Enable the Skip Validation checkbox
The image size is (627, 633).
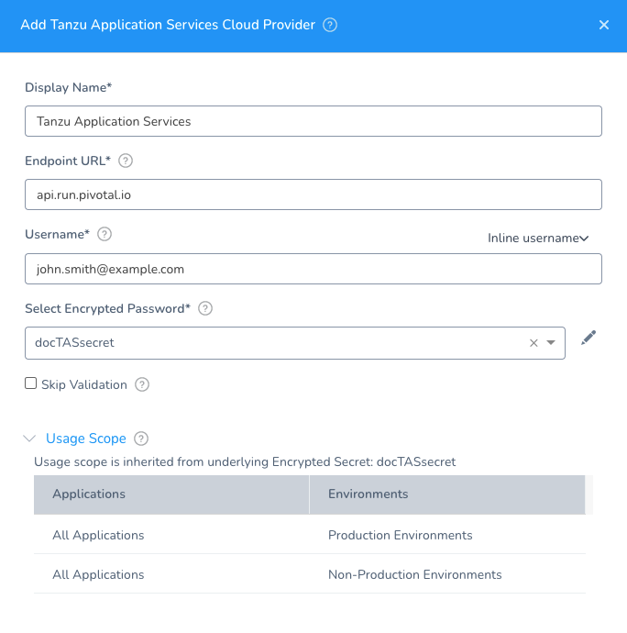(x=30, y=383)
